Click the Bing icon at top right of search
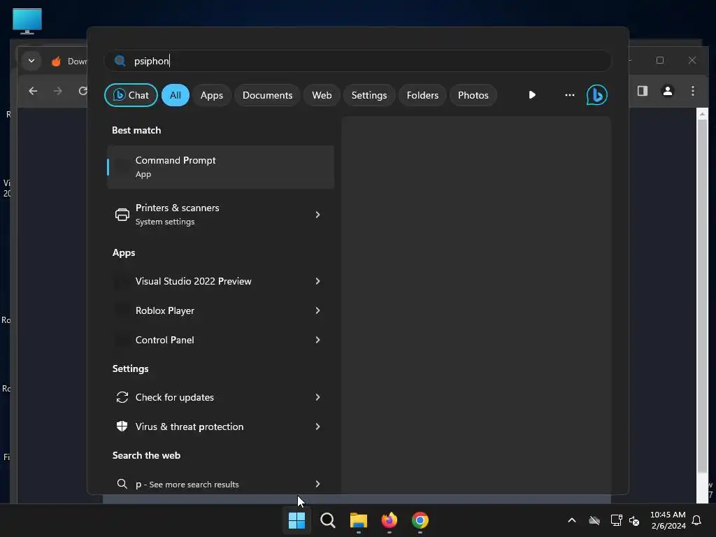This screenshot has height=537, width=716. (x=597, y=95)
